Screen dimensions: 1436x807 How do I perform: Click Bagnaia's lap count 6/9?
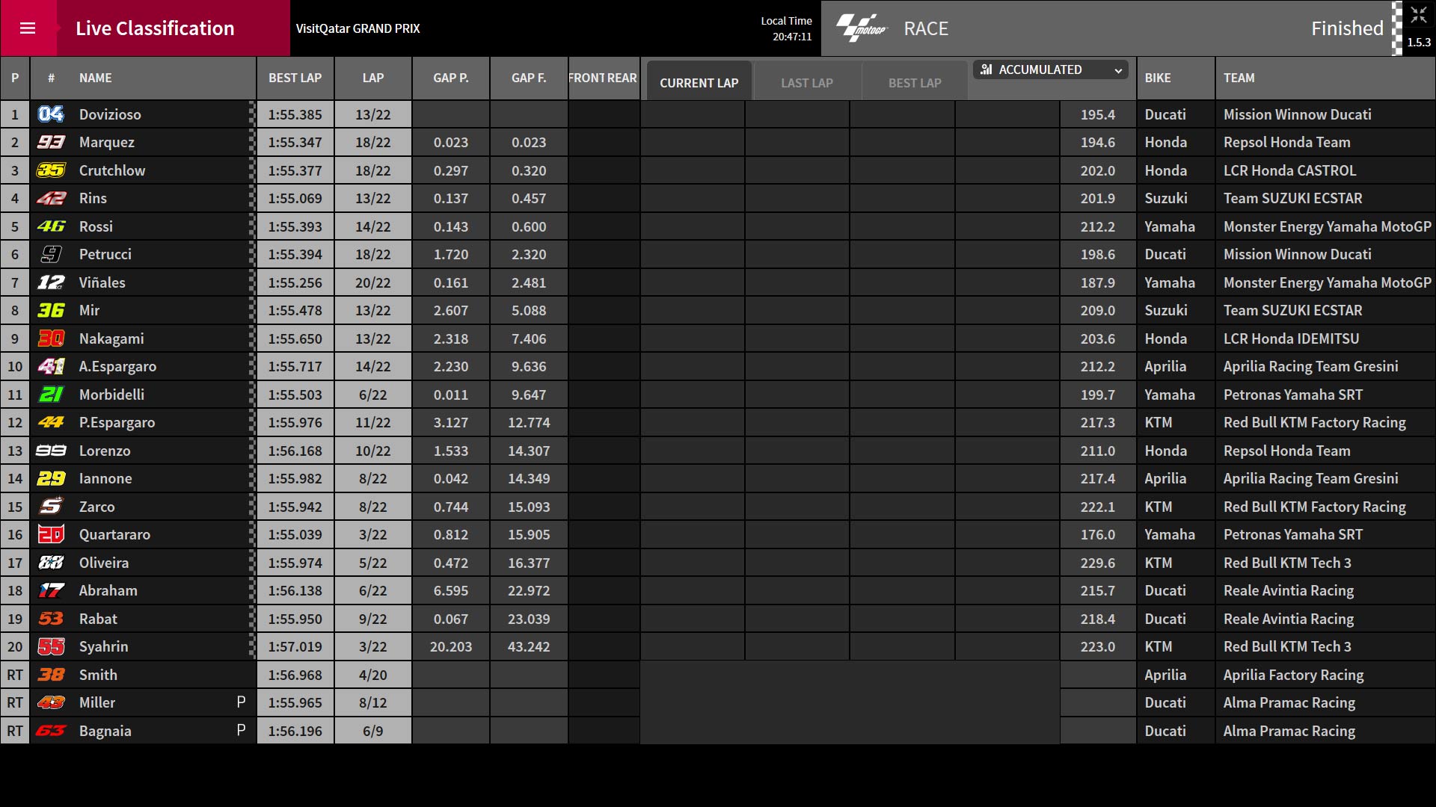373,731
